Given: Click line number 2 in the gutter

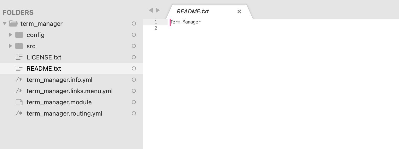Looking at the screenshot, I should click(x=156, y=28).
